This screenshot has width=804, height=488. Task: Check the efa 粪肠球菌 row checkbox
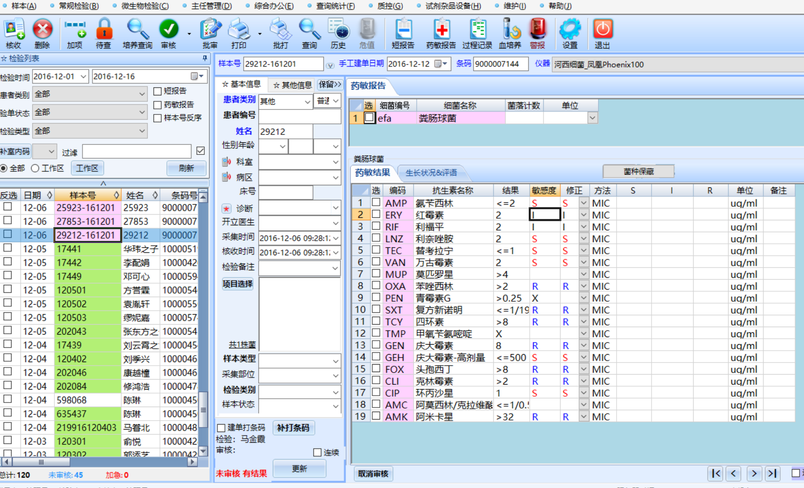coord(369,118)
